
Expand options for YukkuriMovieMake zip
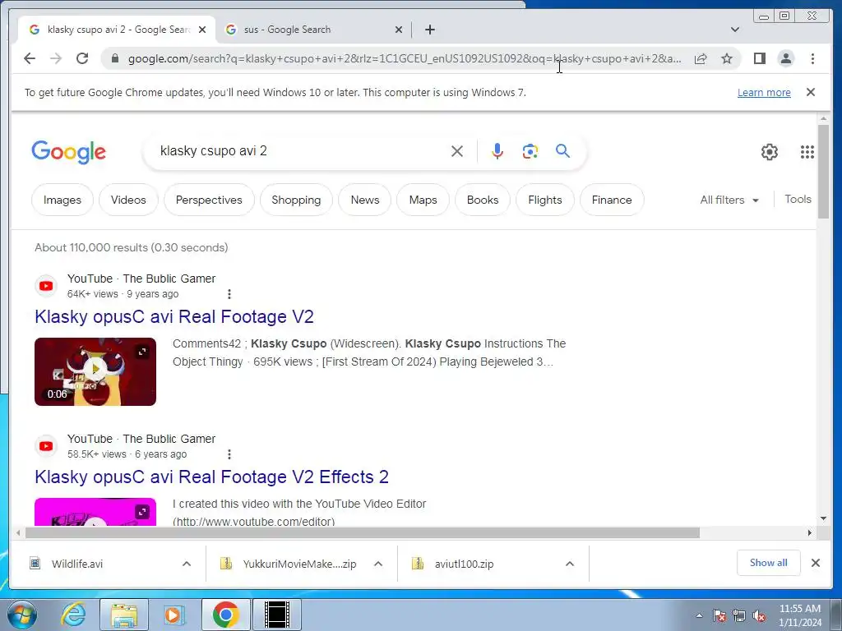click(378, 564)
